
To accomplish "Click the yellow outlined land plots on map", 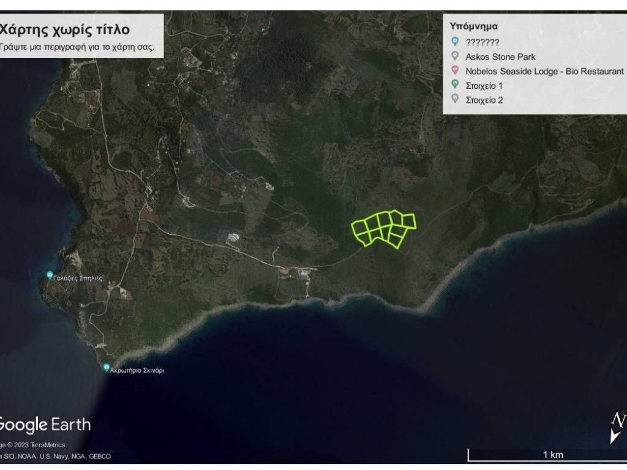I will pyautogui.click(x=384, y=228).
